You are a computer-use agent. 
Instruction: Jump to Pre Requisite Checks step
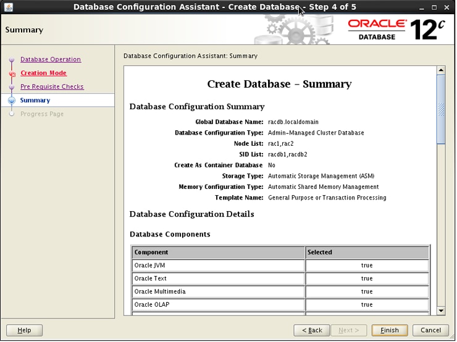(x=52, y=86)
